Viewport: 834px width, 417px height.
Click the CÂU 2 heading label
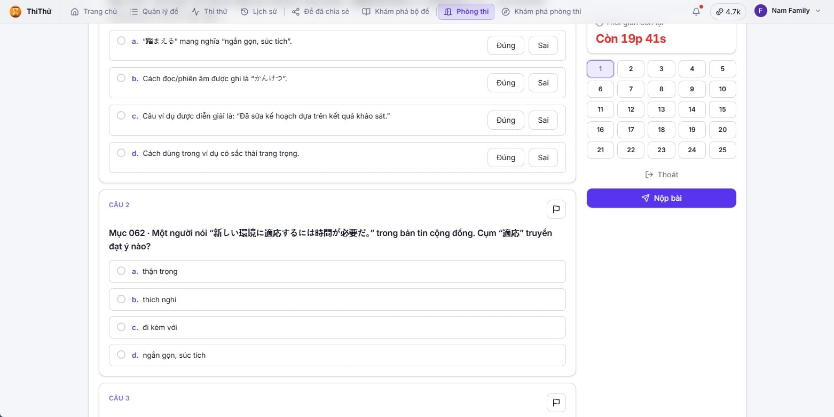point(119,205)
